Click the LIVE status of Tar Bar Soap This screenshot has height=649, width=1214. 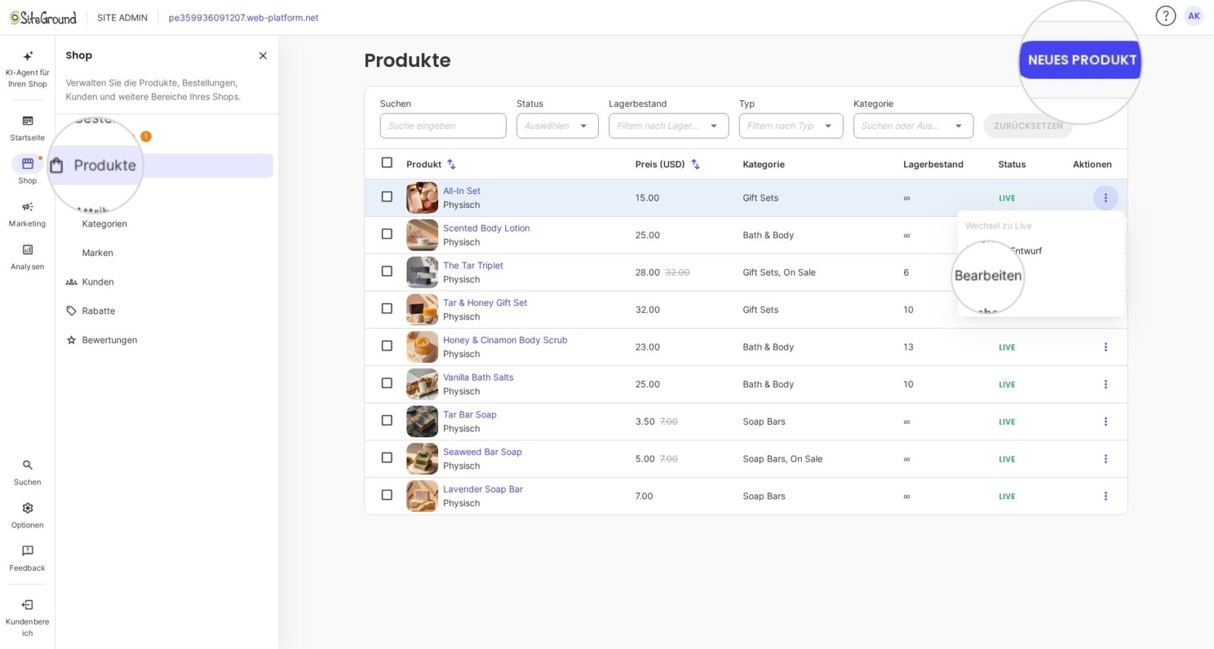pyautogui.click(x=1007, y=422)
